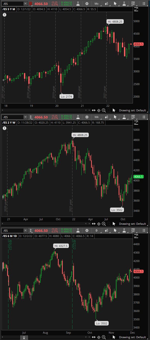Screen dimensions: 150x340
Task: Open Drawing set: Default under weekly chart
Action: (x=132, y=224)
